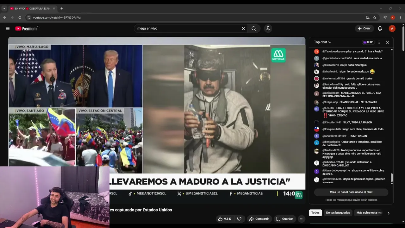Screen dimensions: 405x228
Task: Show next filter chips with the arrow
Action: [389, 213]
